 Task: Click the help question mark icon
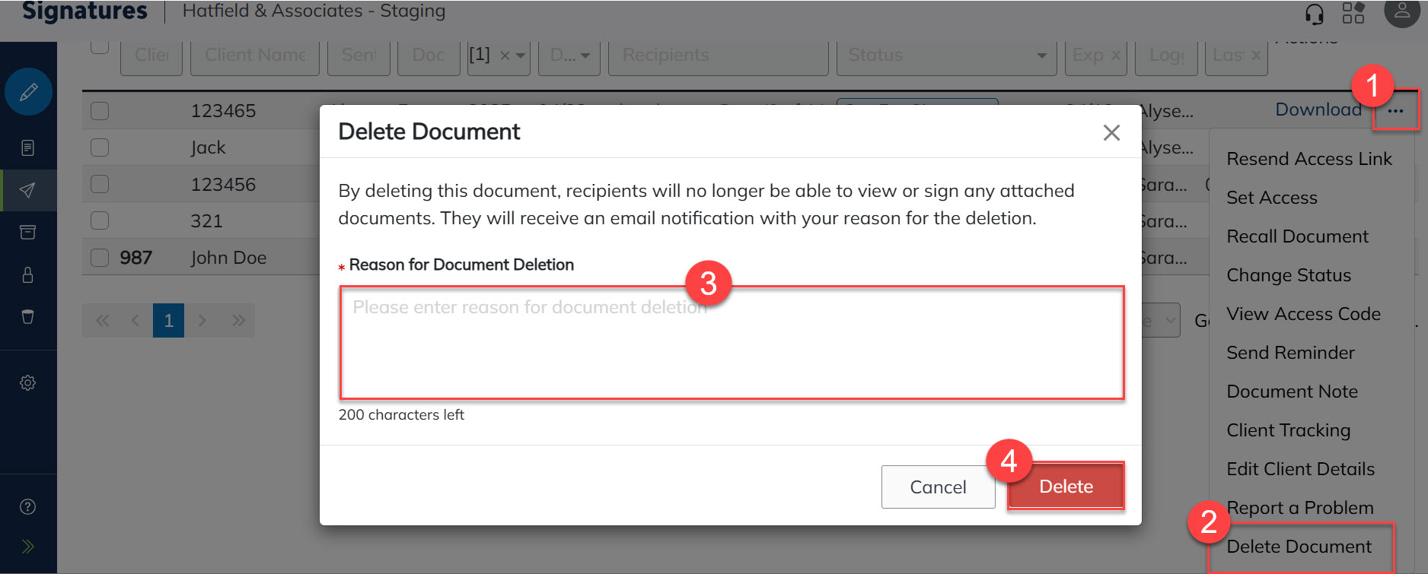[27, 507]
